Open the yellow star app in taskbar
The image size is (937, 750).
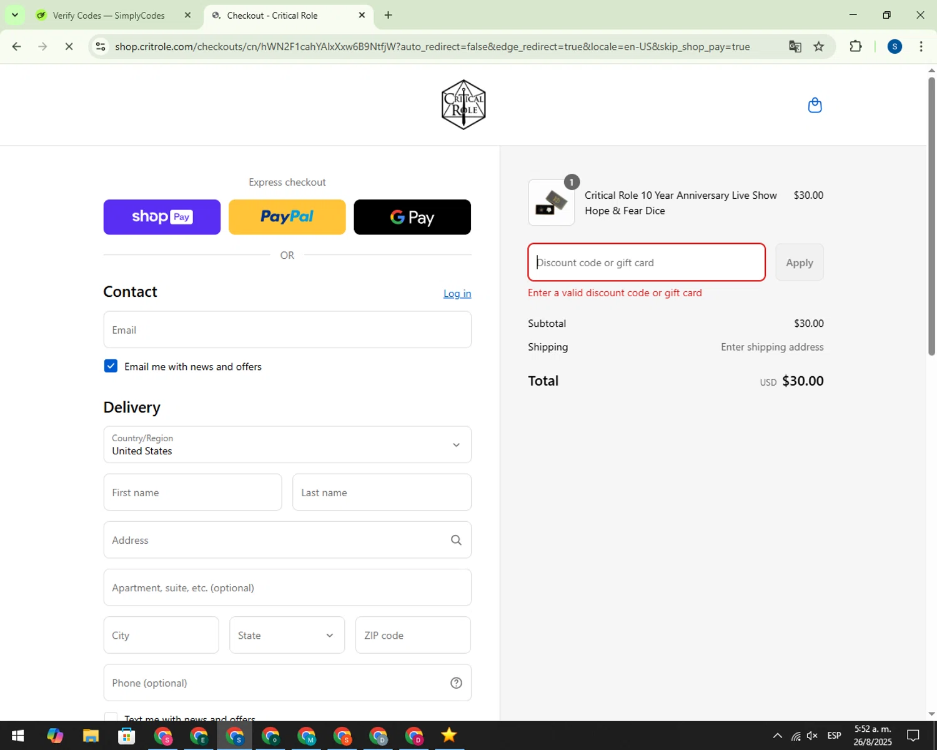pos(449,736)
